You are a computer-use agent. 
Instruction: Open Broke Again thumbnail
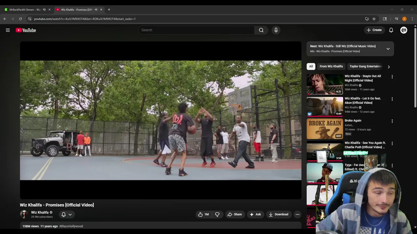[x=324, y=129]
